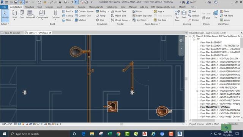Open Floor Plan: BASEMENT PLAN
The width and height of the screenshot is (243, 137).
[214, 55]
